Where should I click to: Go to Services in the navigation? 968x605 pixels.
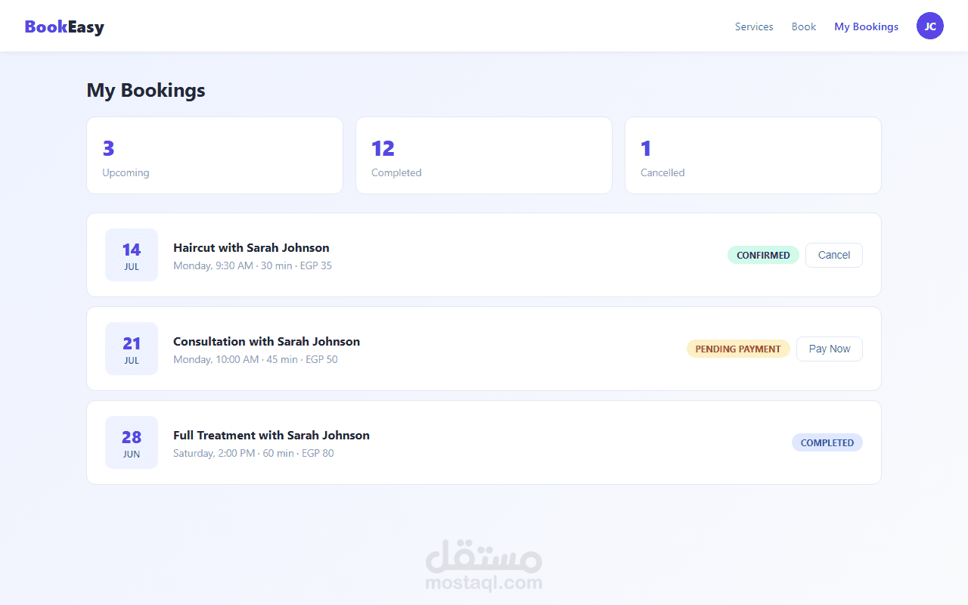754,26
